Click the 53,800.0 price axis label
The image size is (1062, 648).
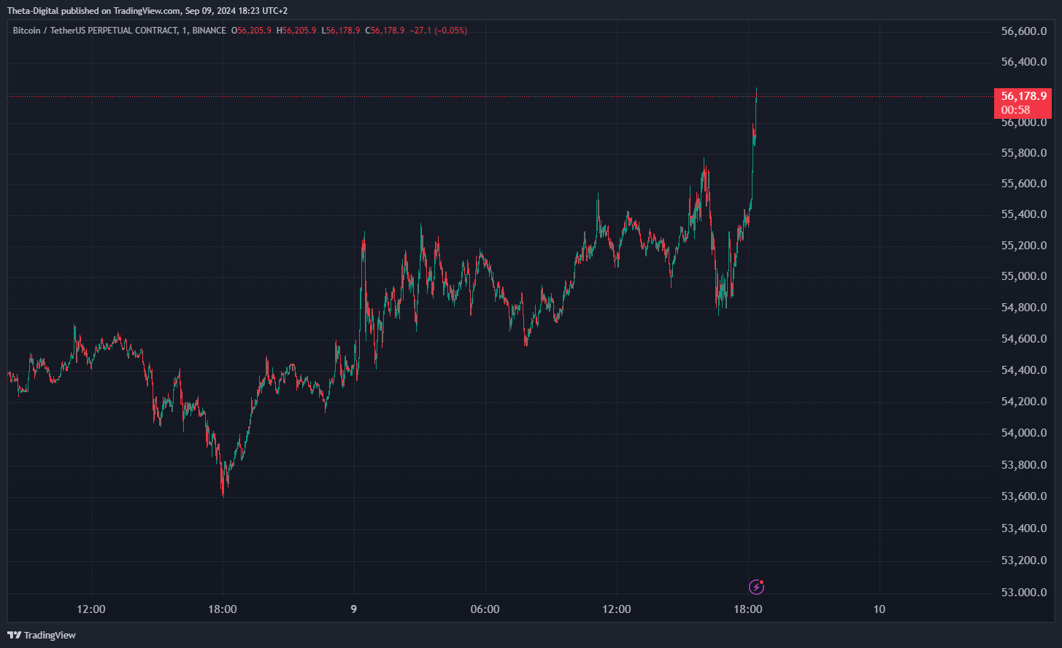(x=1025, y=465)
